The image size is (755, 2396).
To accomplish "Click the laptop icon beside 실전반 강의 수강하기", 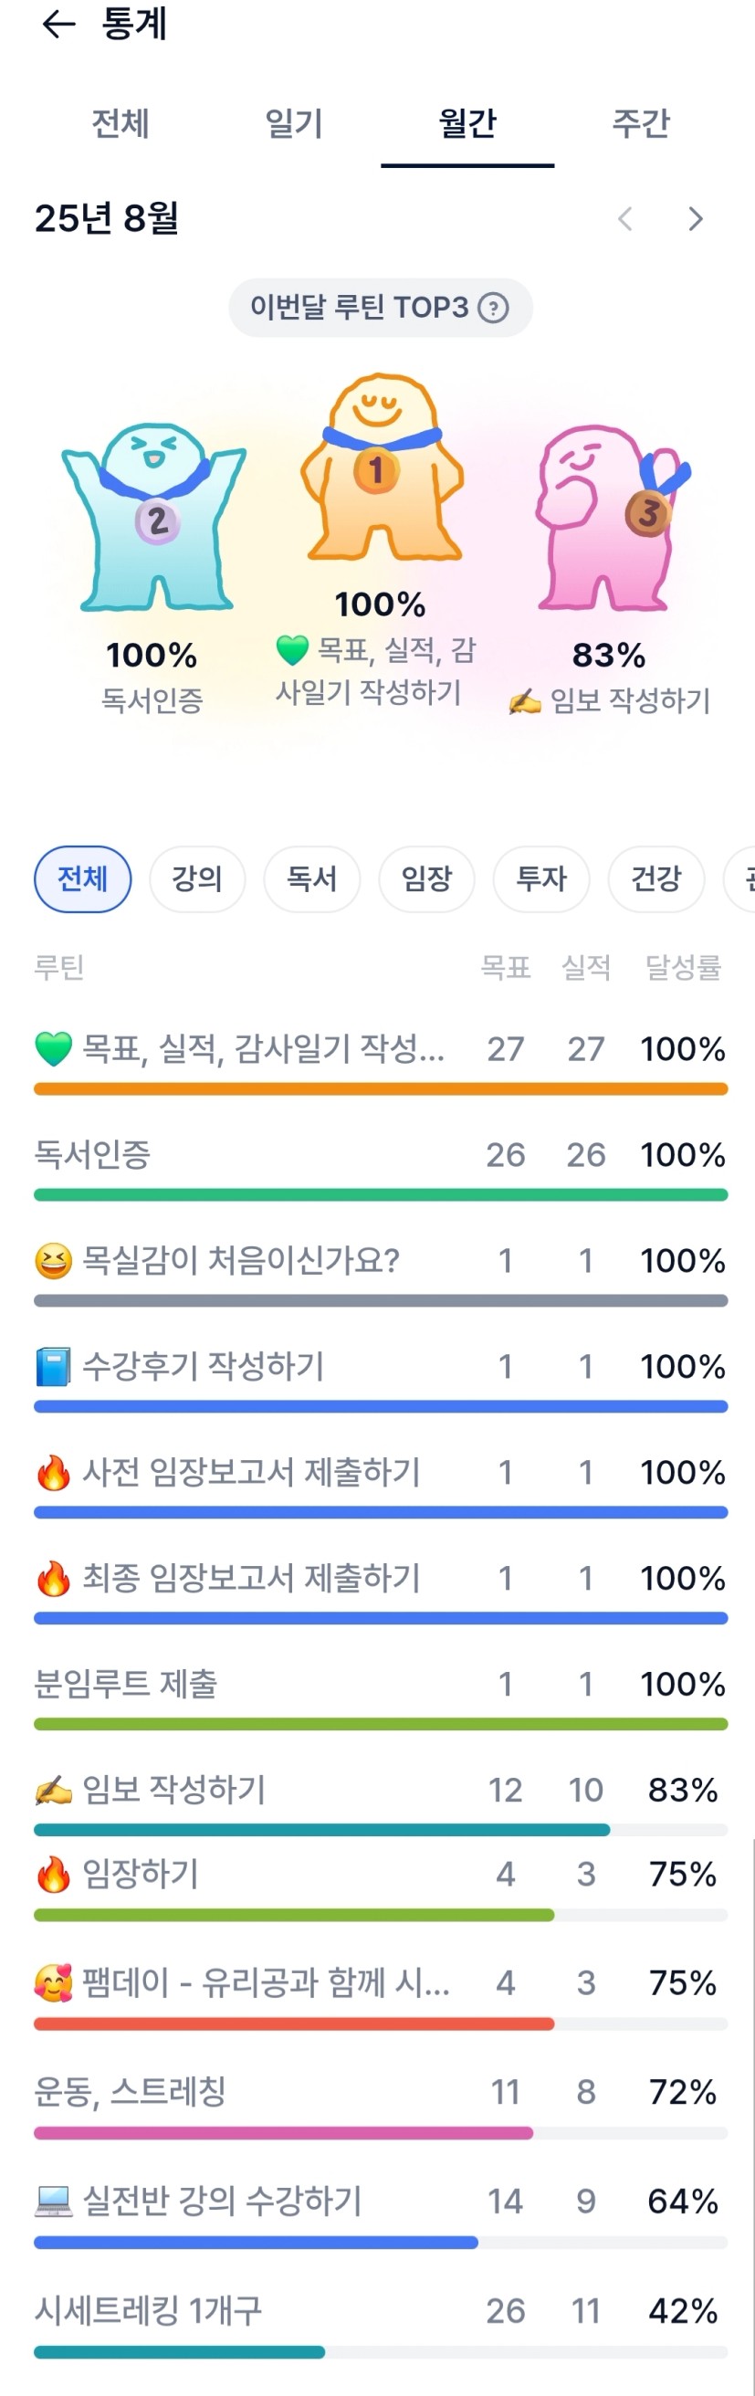I will pyautogui.click(x=53, y=2201).
